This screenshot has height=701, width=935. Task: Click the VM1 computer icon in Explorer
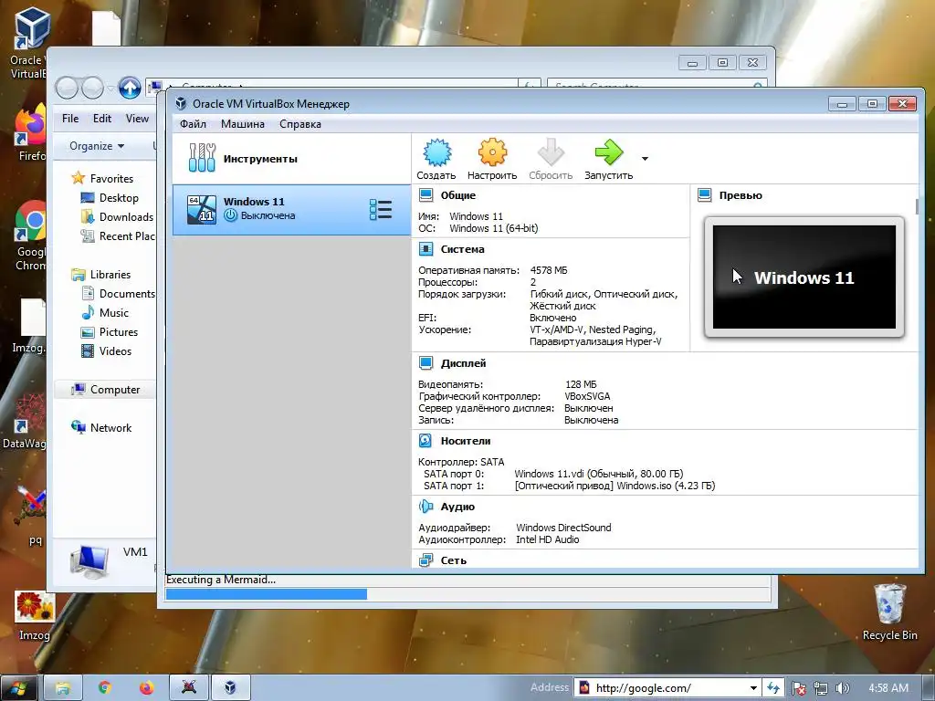click(89, 561)
